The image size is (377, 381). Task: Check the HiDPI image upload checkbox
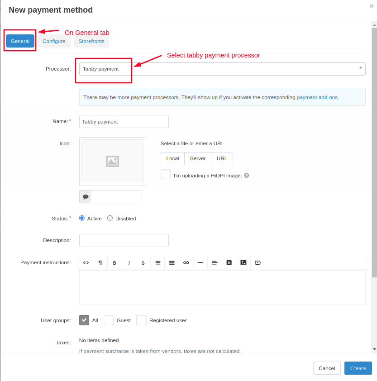click(166, 174)
